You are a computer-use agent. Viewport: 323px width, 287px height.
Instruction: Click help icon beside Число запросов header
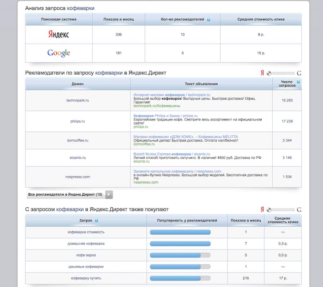pyautogui.click(x=298, y=82)
